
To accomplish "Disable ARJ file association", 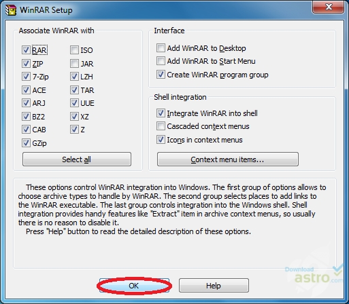I will point(26,103).
